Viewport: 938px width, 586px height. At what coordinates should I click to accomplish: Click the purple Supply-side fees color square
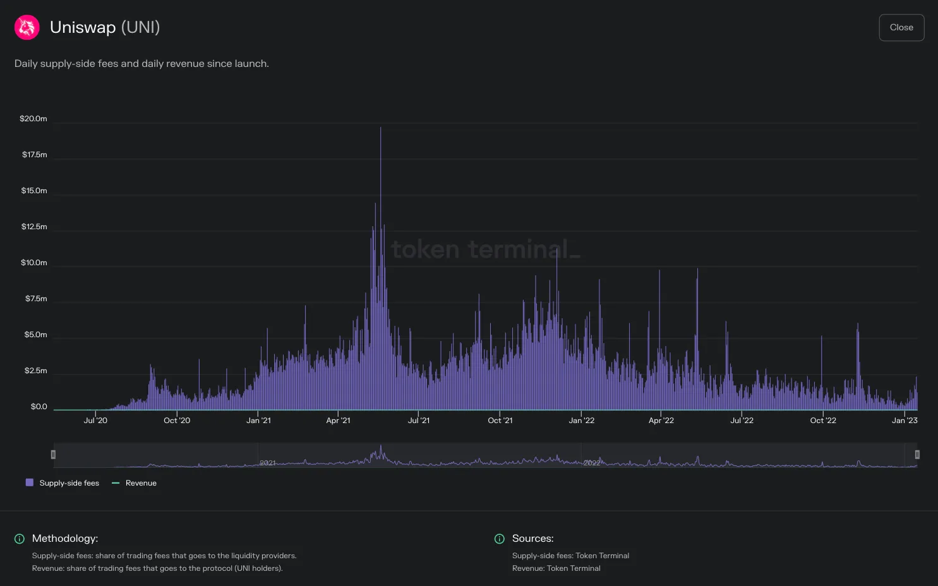[x=30, y=482]
